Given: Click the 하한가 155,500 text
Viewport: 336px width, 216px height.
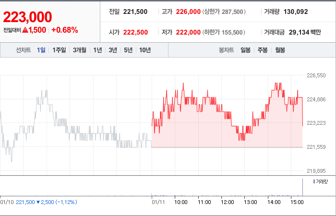Looking at the screenshot, I should tap(224, 32).
